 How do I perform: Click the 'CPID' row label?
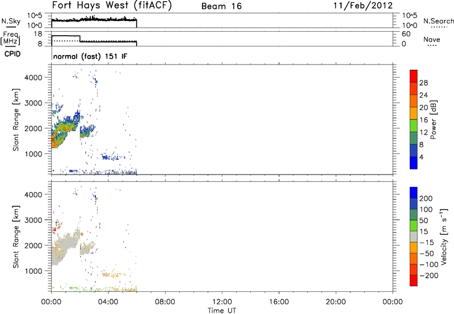click(12, 54)
